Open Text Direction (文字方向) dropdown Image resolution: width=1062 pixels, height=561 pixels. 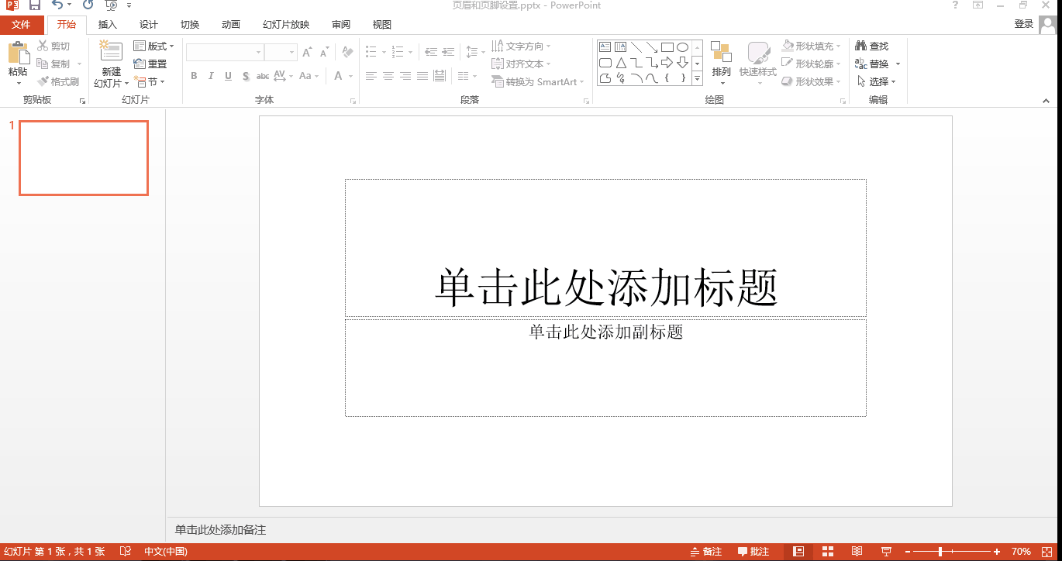pyautogui.click(x=522, y=46)
